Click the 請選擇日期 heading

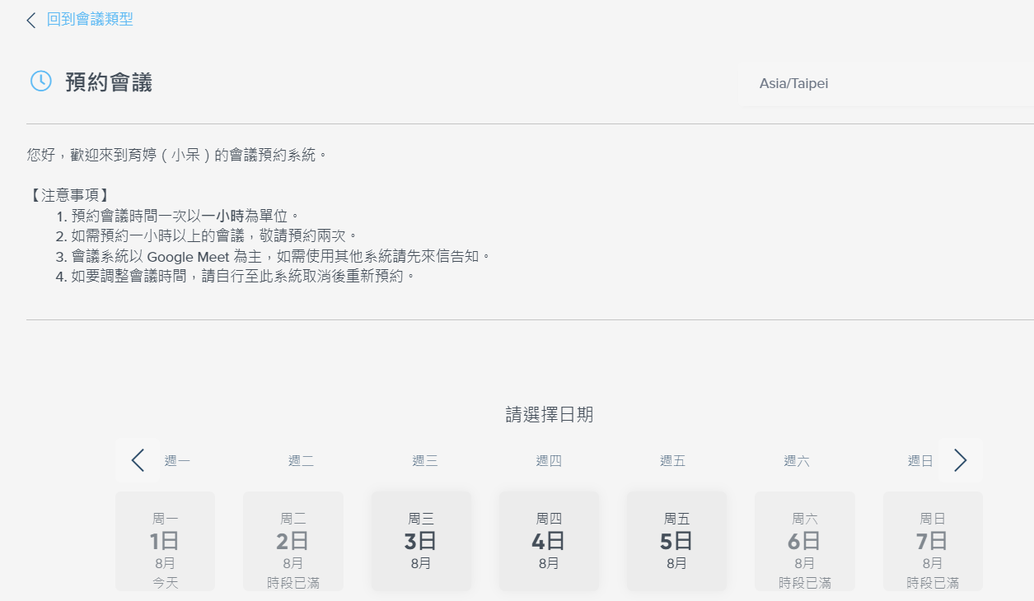click(550, 415)
